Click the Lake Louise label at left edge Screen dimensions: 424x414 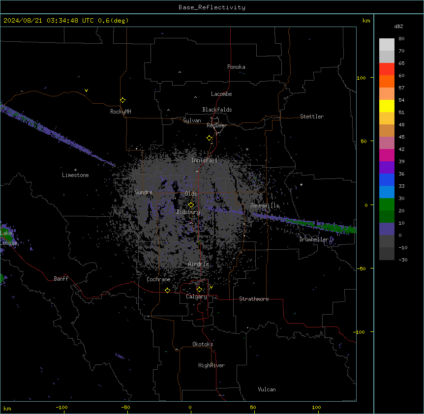pyautogui.click(x=9, y=238)
